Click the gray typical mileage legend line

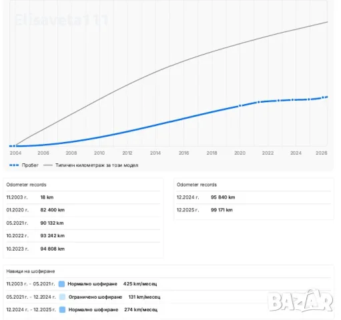48,165
